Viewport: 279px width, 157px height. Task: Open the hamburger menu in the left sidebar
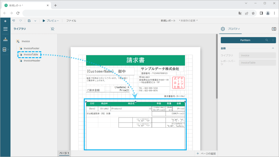[5, 29]
